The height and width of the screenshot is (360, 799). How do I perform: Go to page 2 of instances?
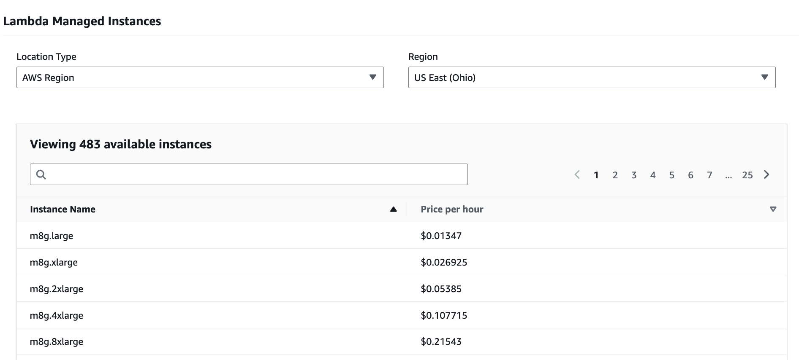point(615,175)
